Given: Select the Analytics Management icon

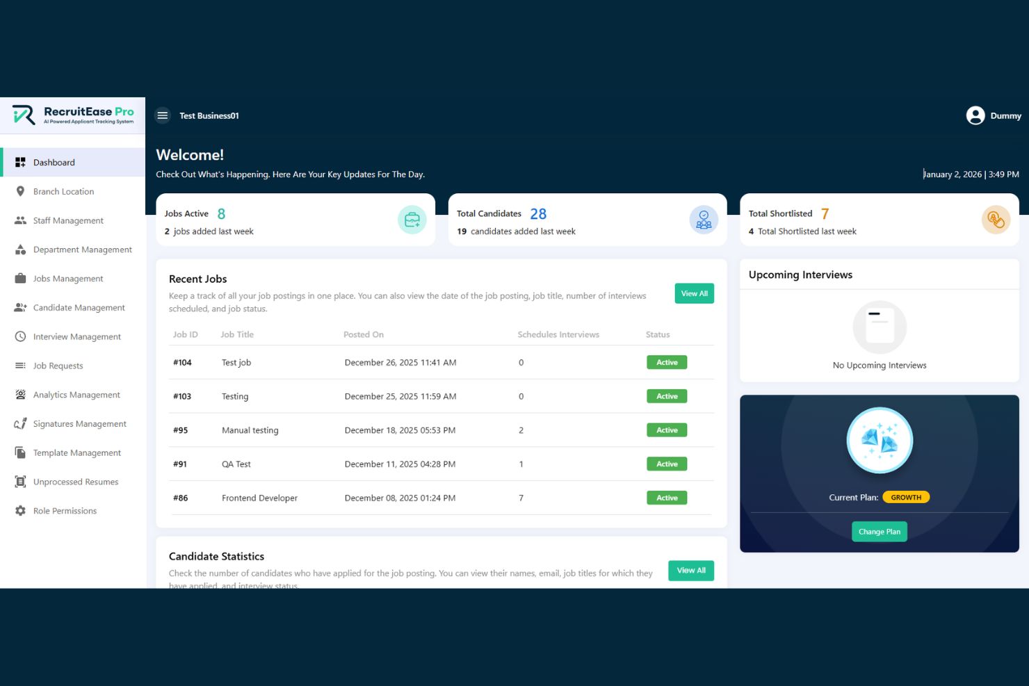Looking at the screenshot, I should pyautogui.click(x=20, y=394).
